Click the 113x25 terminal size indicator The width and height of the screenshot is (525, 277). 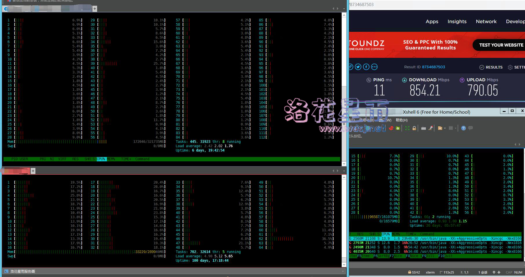tap(447, 272)
